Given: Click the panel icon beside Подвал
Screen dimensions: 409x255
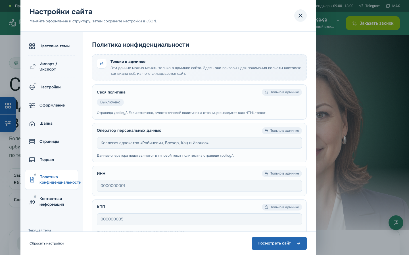Looking at the screenshot, I should 32,160.
